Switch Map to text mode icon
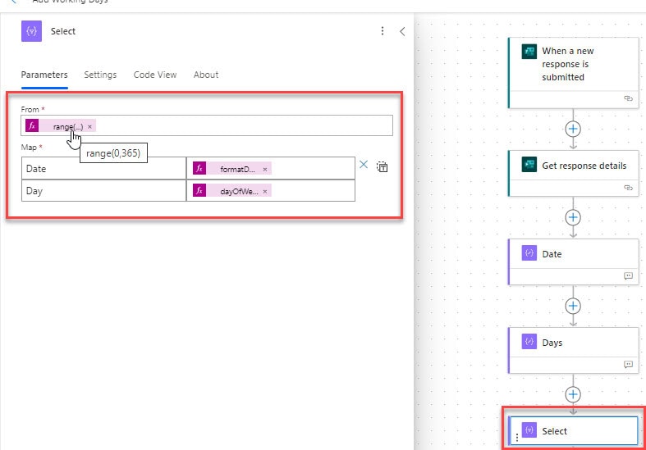Viewport: 646px width, 450px height. click(x=382, y=166)
